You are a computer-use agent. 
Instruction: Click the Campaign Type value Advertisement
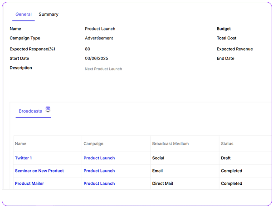[x=99, y=38]
